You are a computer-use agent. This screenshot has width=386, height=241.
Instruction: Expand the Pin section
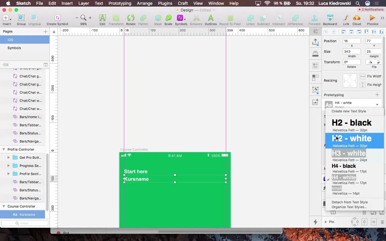[326, 222]
